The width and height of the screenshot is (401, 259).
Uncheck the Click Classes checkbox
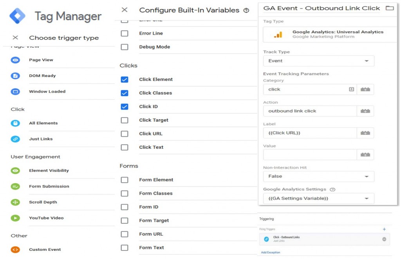point(125,93)
